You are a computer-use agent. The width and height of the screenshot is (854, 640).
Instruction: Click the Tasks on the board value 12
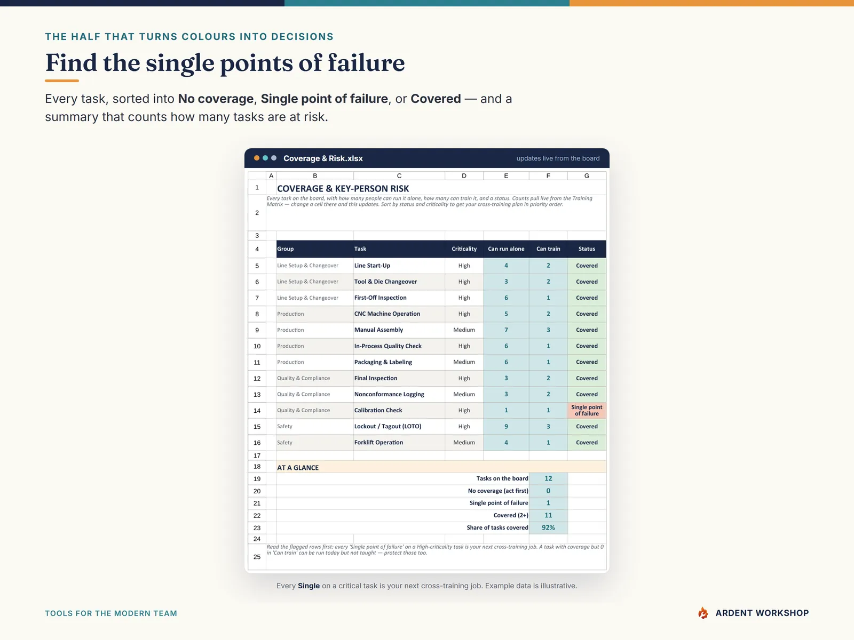click(x=548, y=478)
